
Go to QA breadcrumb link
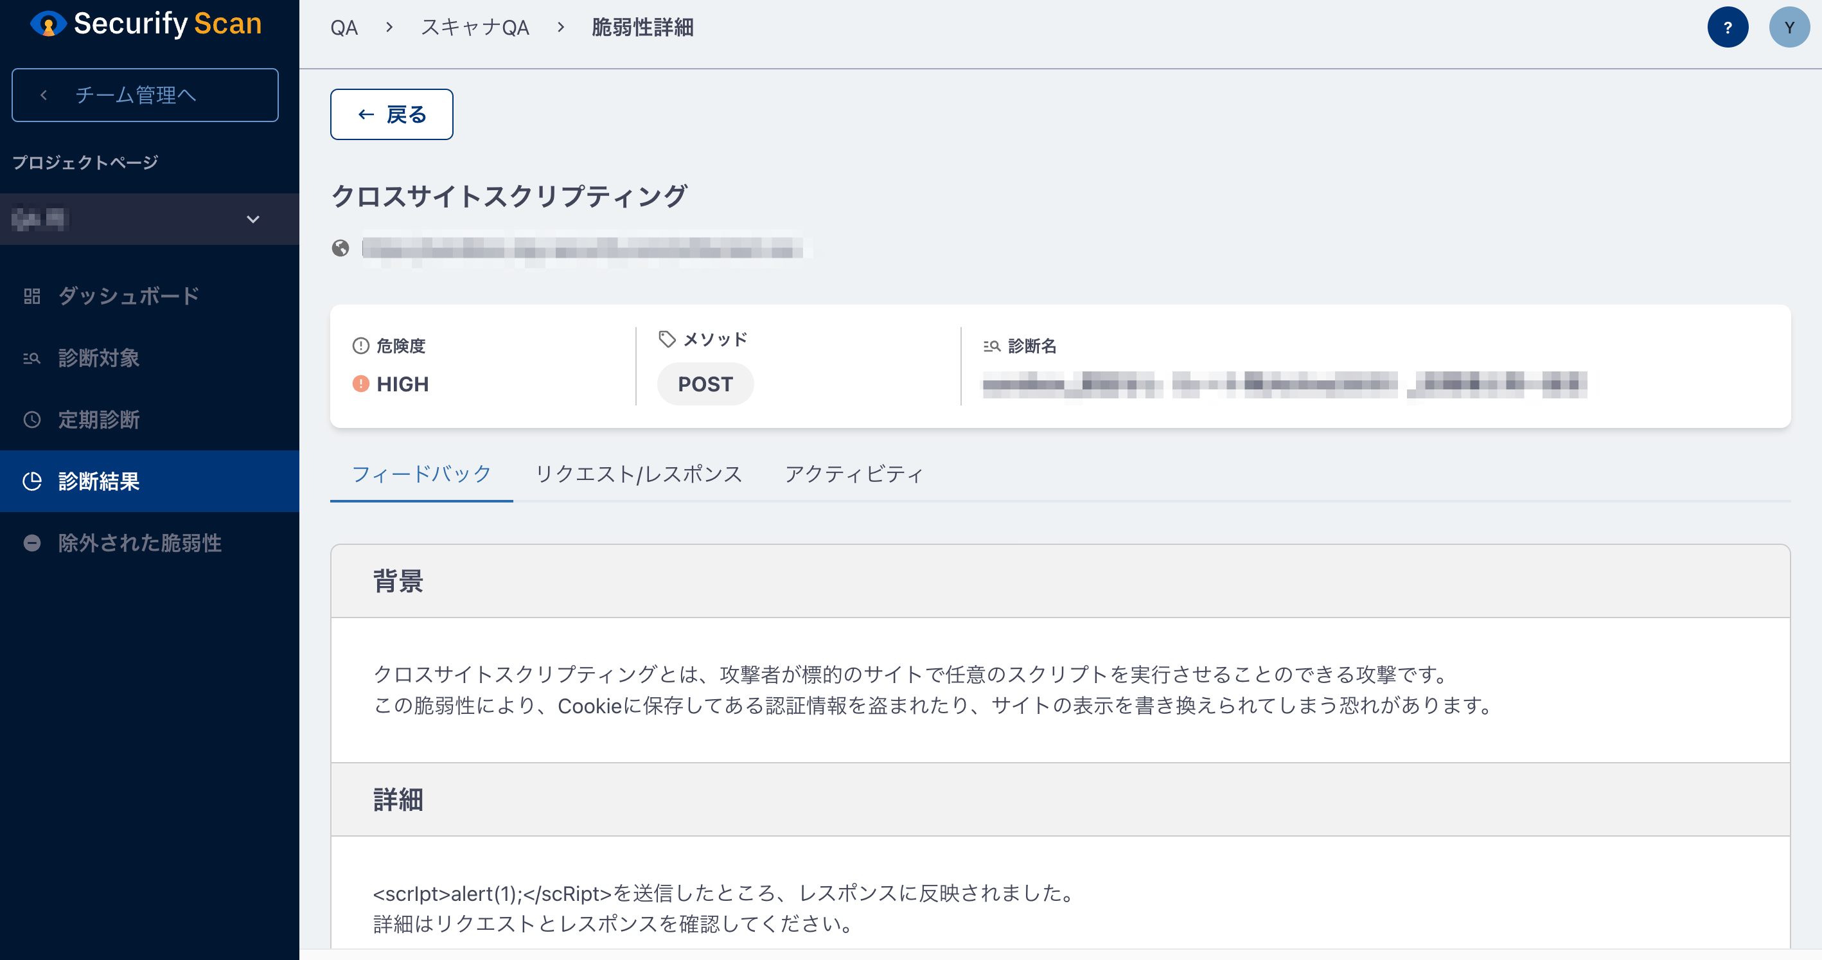point(344,28)
